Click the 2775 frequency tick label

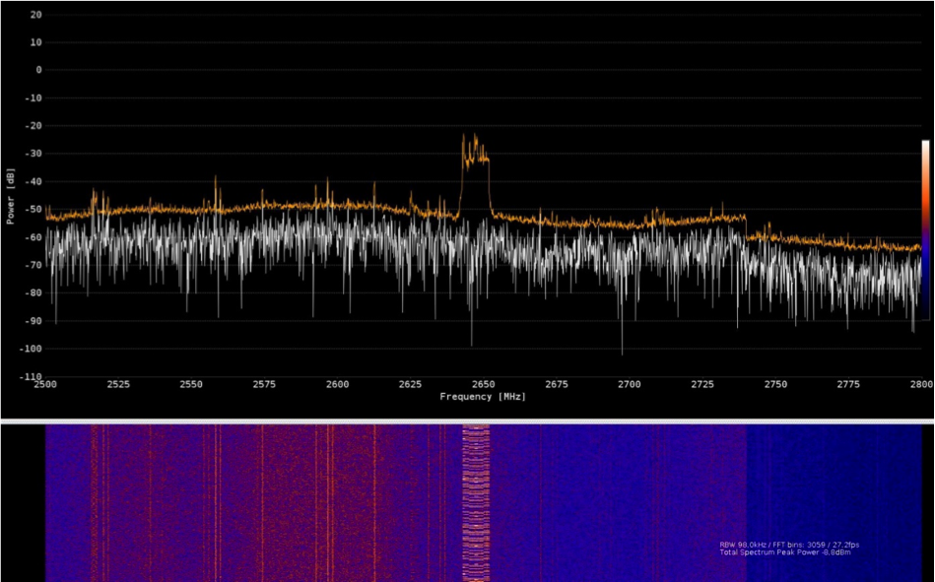click(x=848, y=384)
